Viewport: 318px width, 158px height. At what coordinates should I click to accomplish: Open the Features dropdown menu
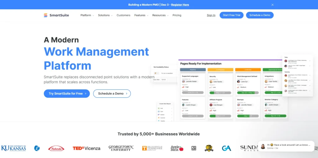pos(141,15)
